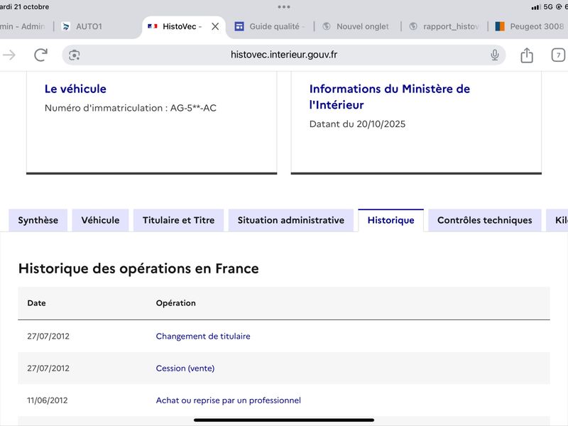
Task: Switch to the AUTO1 browser tab
Action: pos(88,26)
